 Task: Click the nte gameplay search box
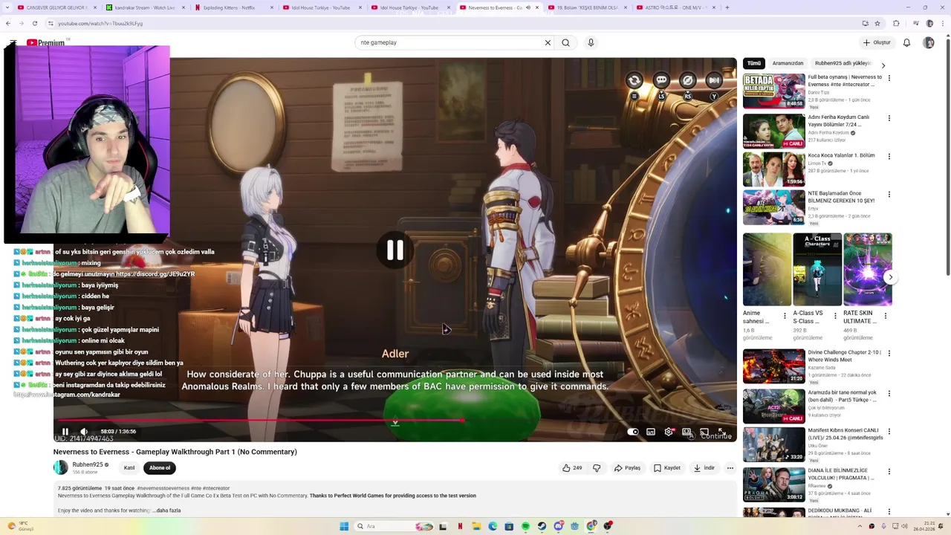click(x=449, y=42)
